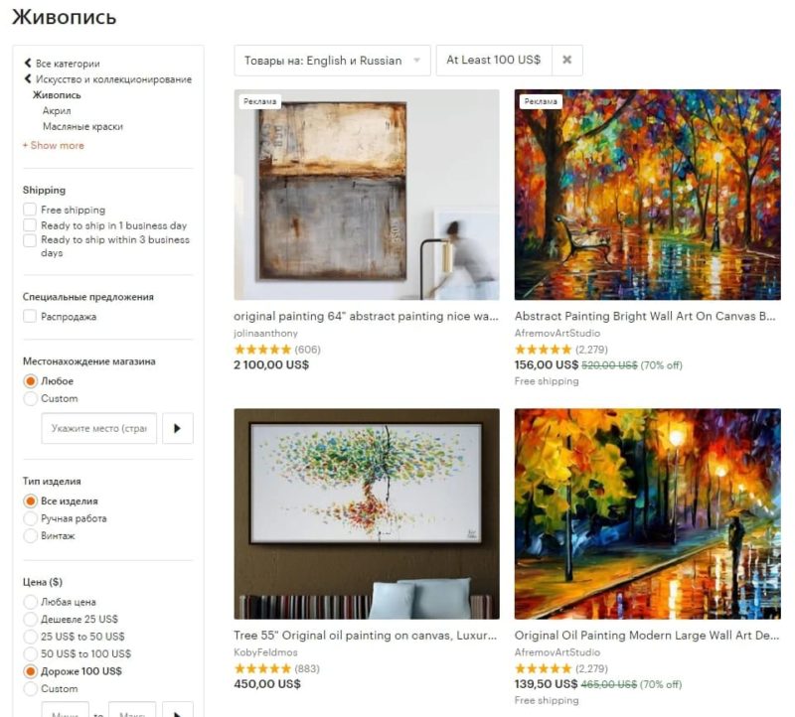This screenshot has height=717, width=795.
Task: Check Ready to ship in 1 business day
Action: tap(30, 225)
